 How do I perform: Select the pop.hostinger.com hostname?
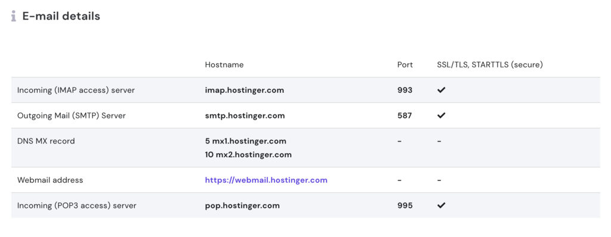point(242,205)
